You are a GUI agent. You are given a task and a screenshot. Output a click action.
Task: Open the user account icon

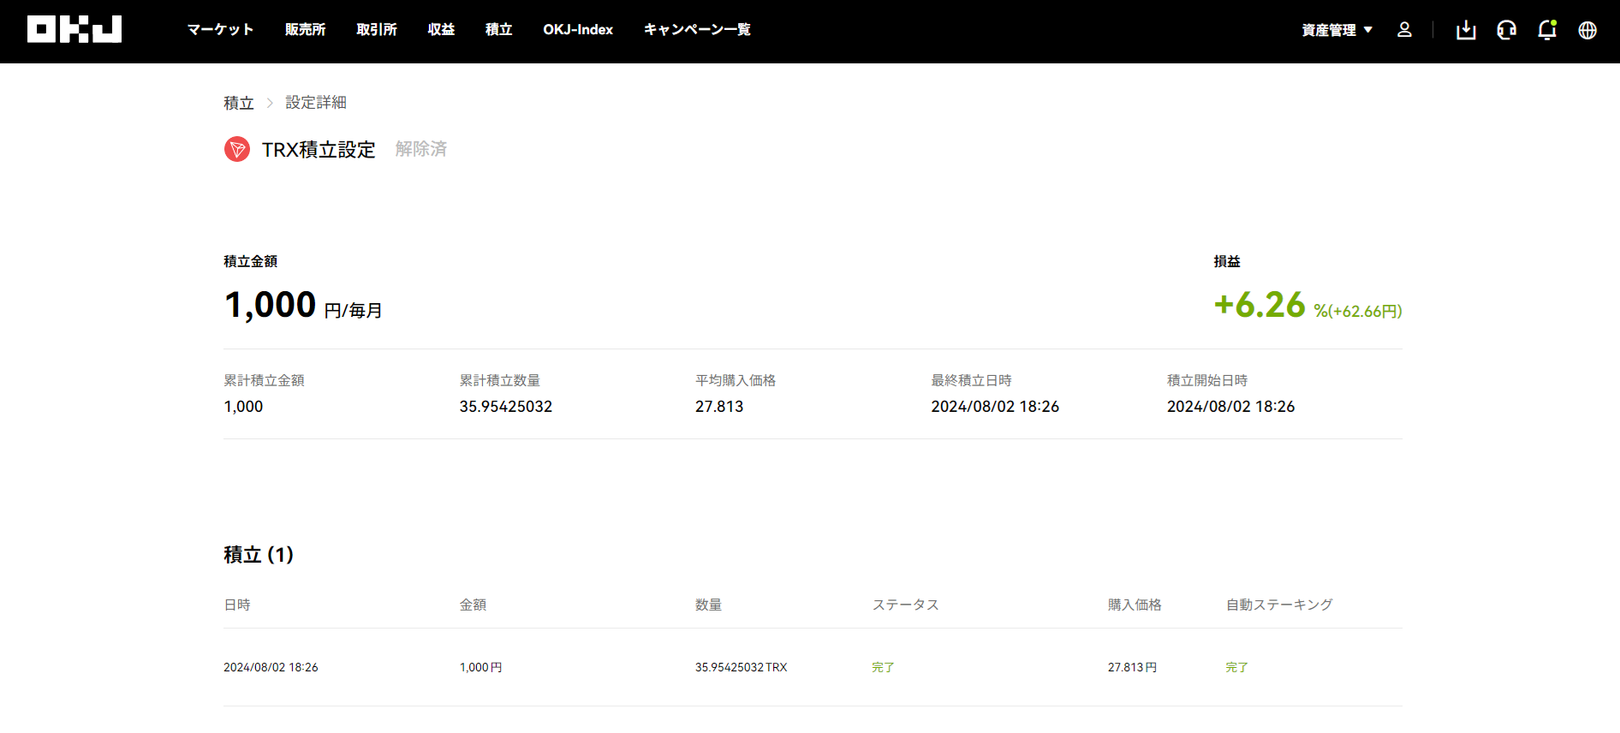point(1404,30)
